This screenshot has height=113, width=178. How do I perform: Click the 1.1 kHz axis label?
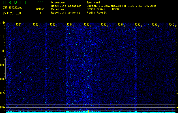2,37
